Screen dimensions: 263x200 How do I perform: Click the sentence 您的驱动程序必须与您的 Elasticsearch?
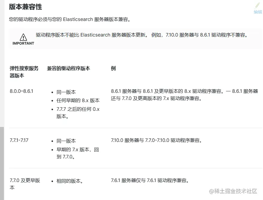tap(70, 19)
